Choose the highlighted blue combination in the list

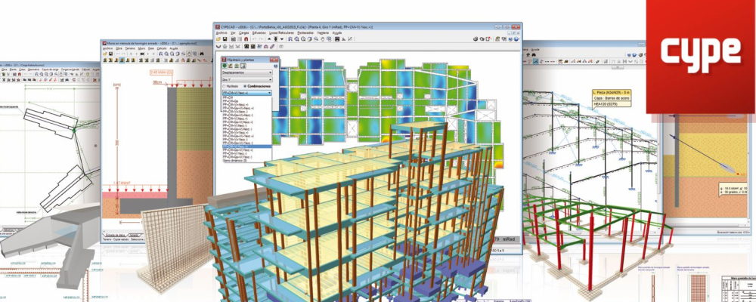coord(247,146)
